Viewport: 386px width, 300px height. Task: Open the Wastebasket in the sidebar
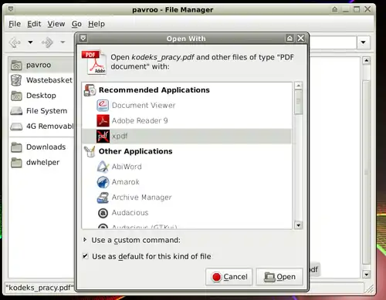41,80
